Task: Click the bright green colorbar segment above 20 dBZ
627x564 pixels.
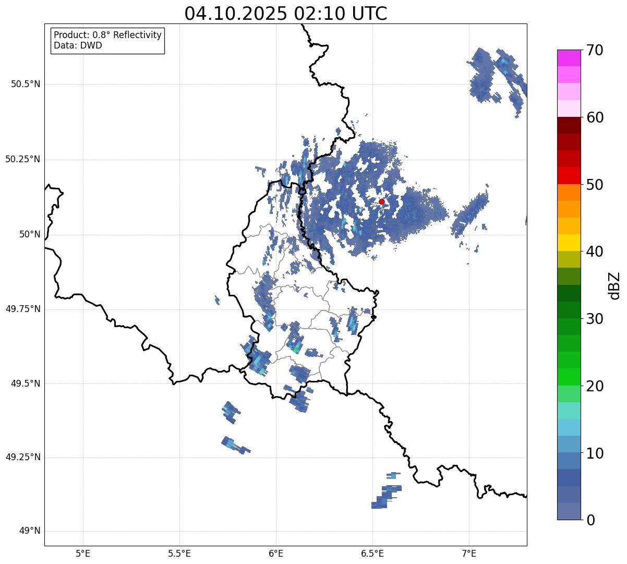Action: [x=569, y=377]
